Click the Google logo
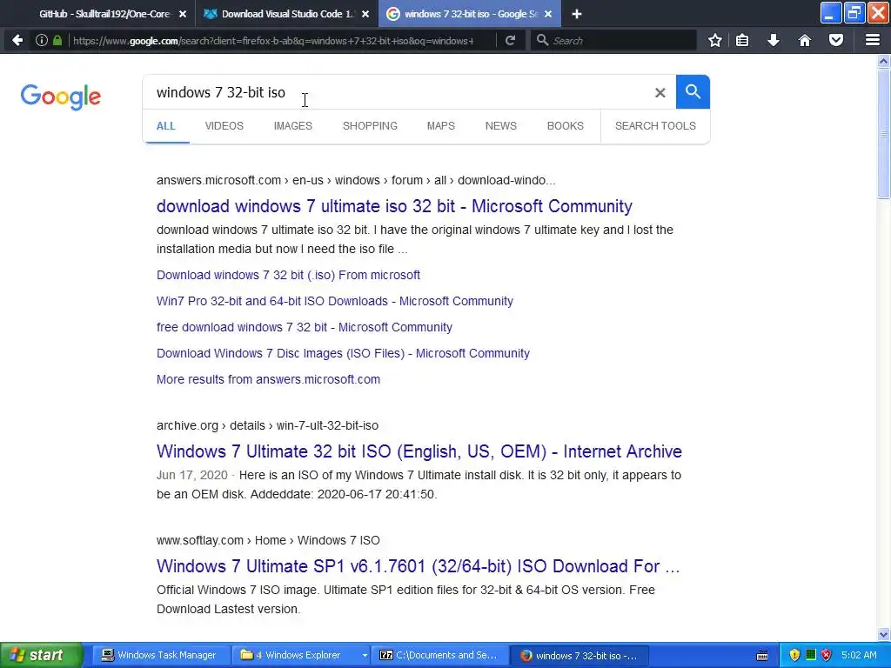The height and width of the screenshot is (668, 891). 61,97
